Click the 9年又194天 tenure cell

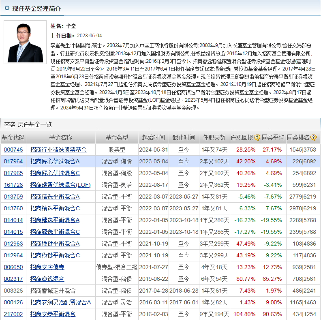coord(214,314)
